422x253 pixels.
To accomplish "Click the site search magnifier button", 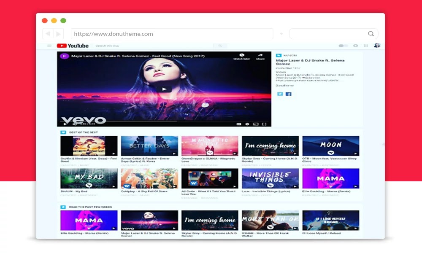I will 220,46.
